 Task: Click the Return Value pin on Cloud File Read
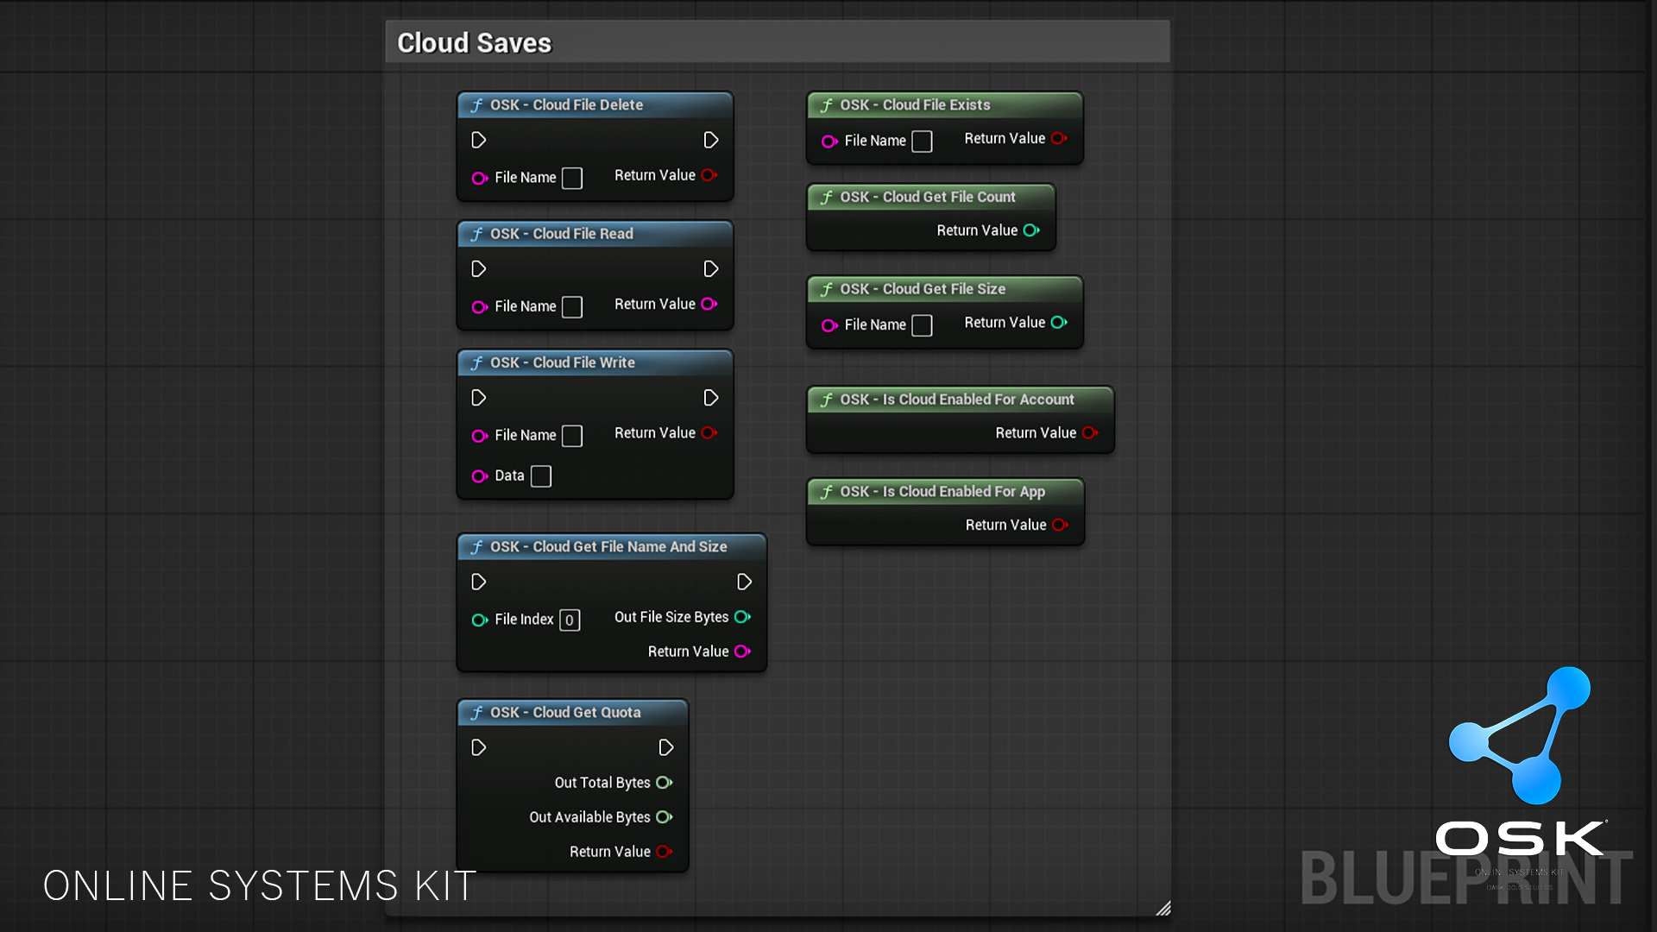709,304
